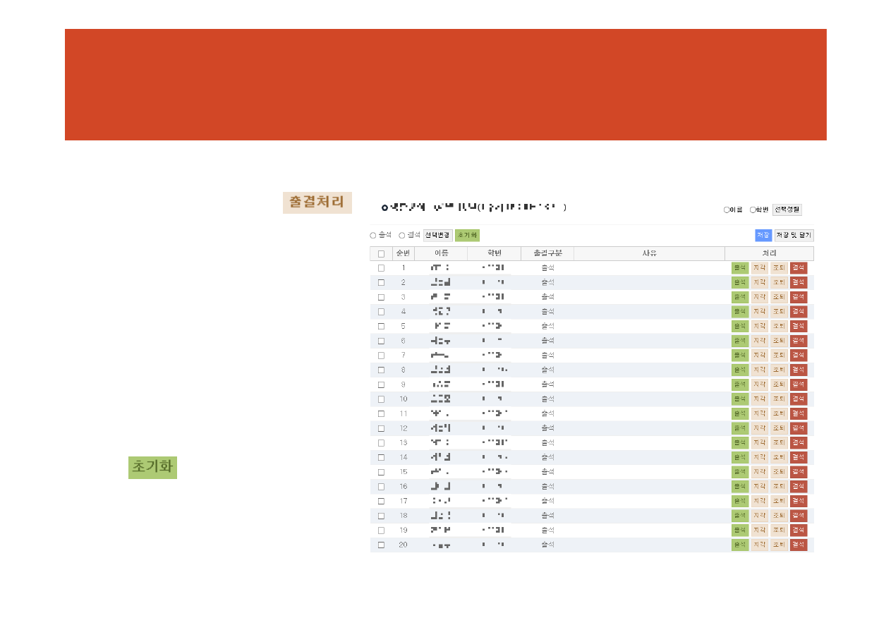Check the select-all checkbox in table header
The width and height of the screenshot is (891, 630).
(381, 254)
